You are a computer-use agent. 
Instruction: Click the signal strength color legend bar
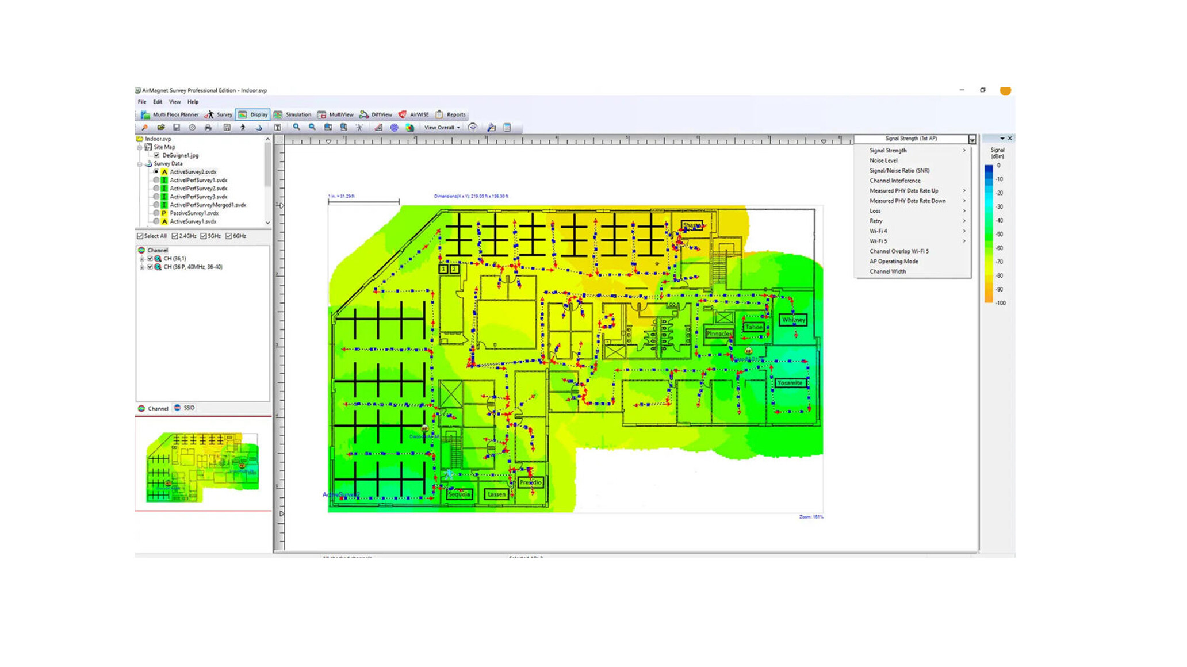tap(989, 233)
